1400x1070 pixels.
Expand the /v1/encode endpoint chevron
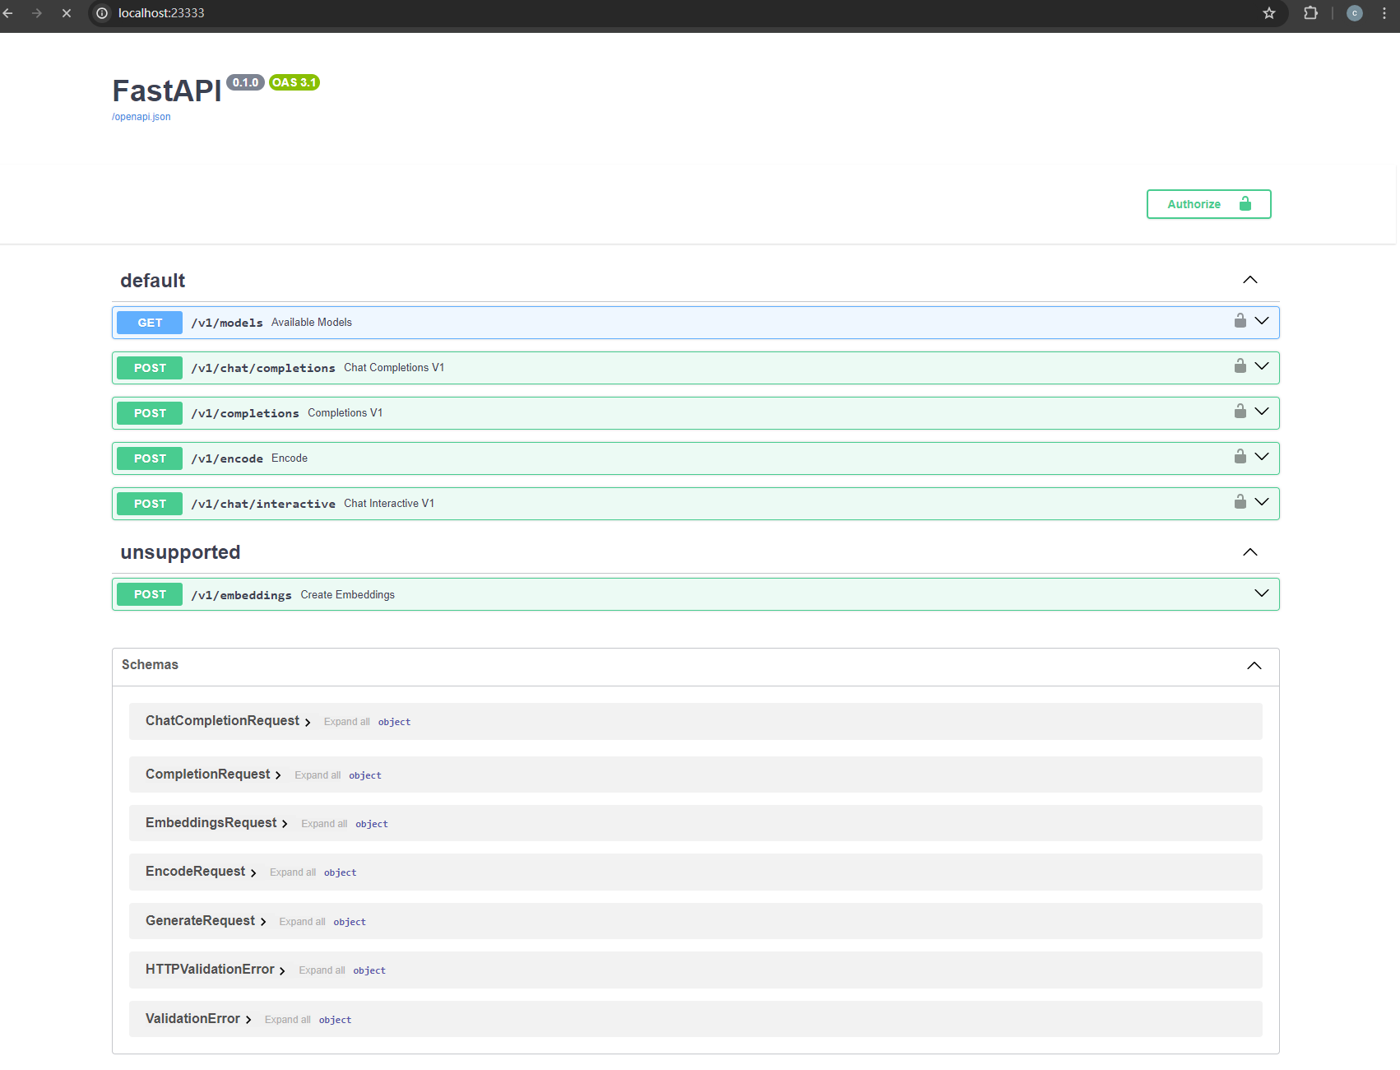[1262, 457]
